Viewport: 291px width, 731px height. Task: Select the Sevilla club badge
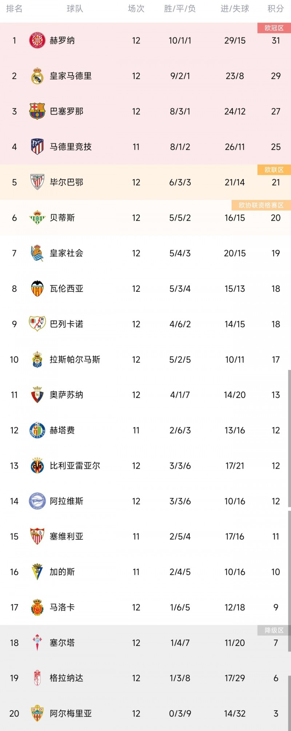tap(37, 537)
